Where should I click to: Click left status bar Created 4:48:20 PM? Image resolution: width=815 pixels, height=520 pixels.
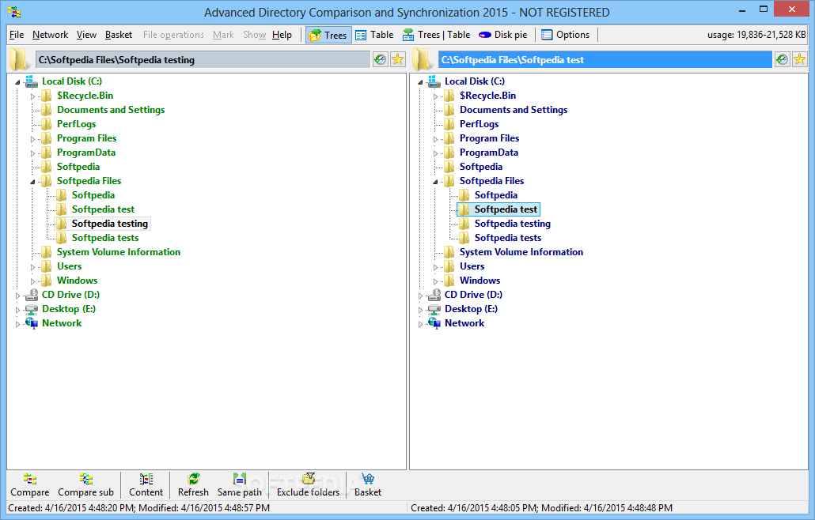138,508
